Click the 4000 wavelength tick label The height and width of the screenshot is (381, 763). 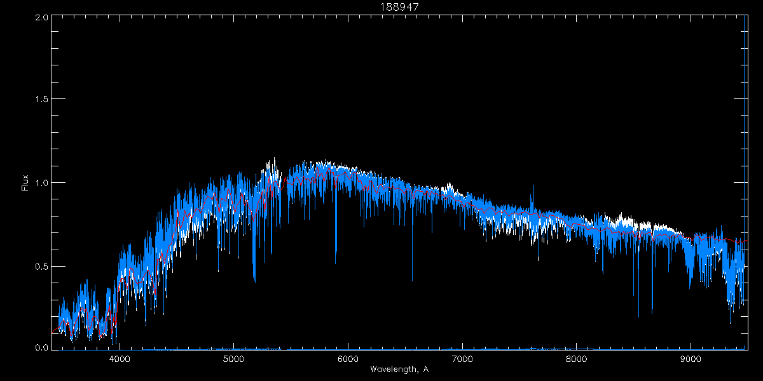[x=120, y=359]
